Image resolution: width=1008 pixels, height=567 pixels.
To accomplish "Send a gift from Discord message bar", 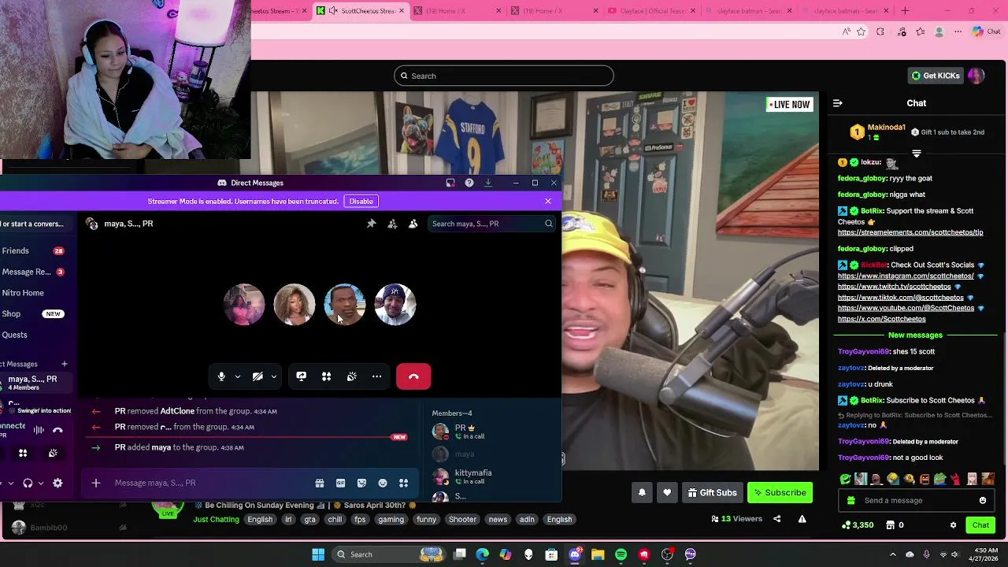I will (x=320, y=483).
